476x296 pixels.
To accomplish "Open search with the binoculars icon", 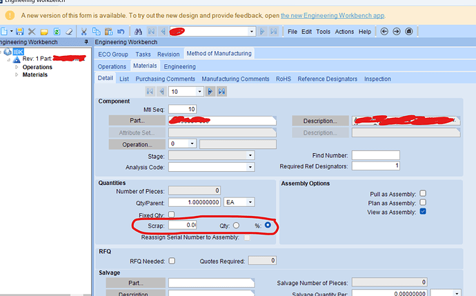I will (139, 32).
